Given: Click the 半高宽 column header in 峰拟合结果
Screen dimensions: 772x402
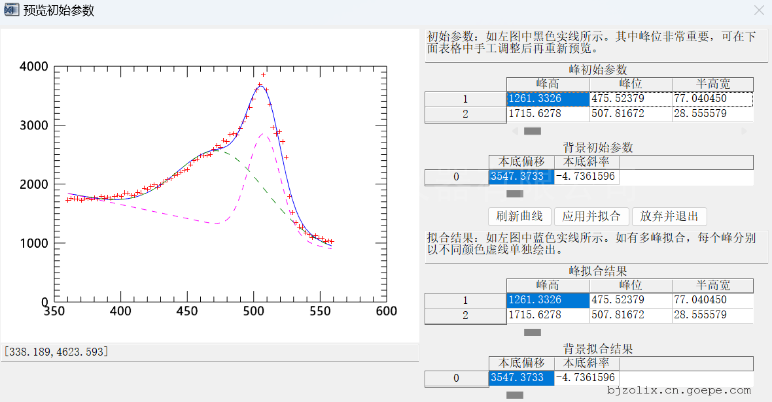Looking at the screenshot, I should click(712, 286).
